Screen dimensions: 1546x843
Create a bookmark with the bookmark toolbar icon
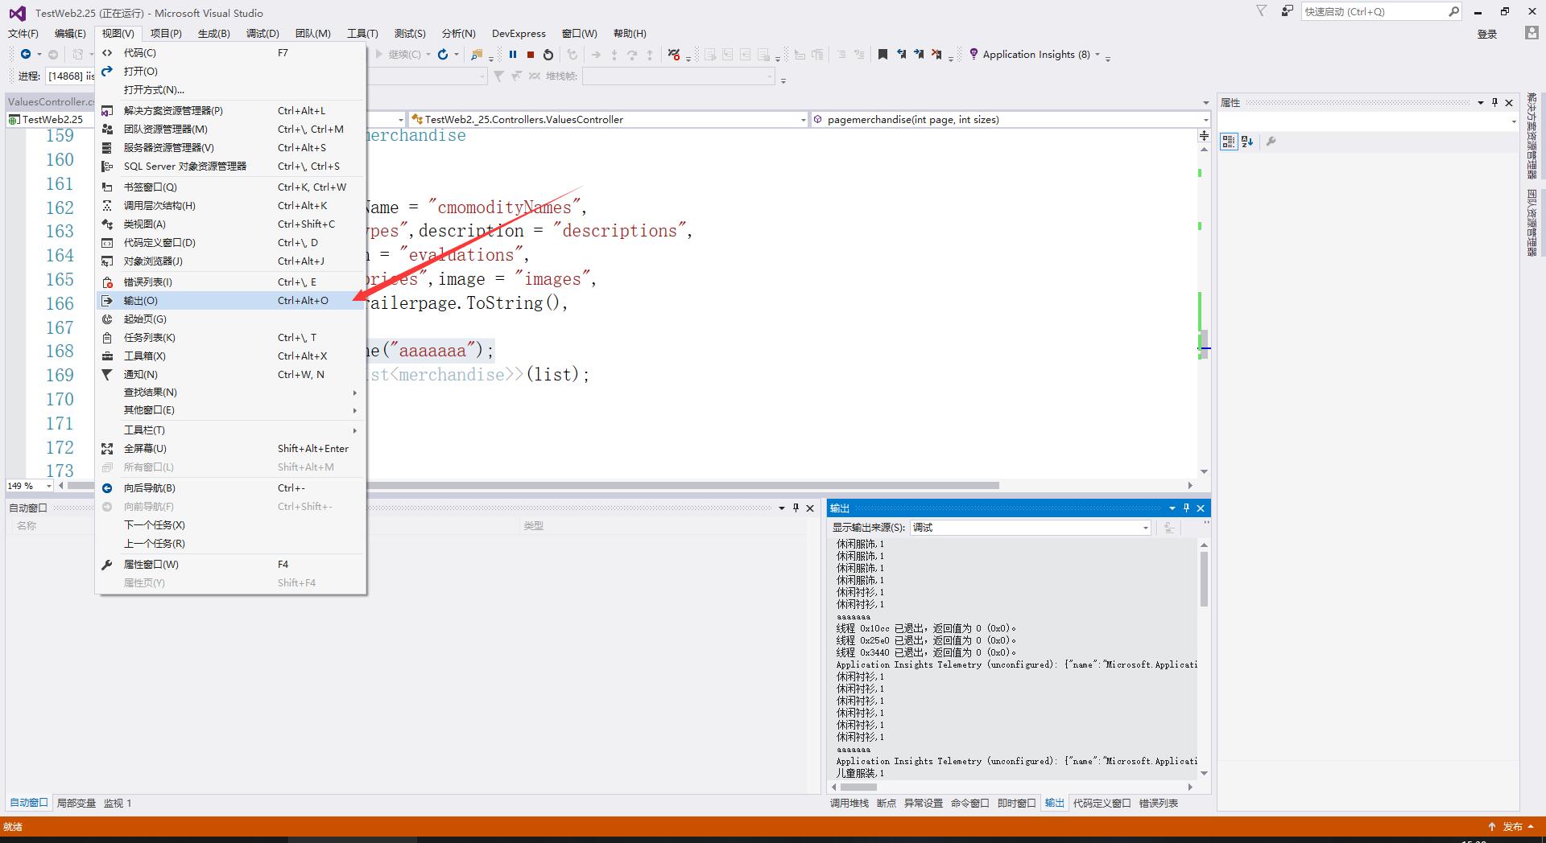[x=882, y=54]
